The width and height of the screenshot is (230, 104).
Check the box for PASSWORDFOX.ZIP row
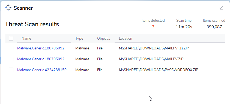pos(11,70)
